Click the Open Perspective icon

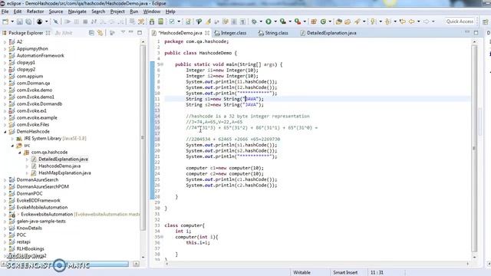tap(485, 22)
